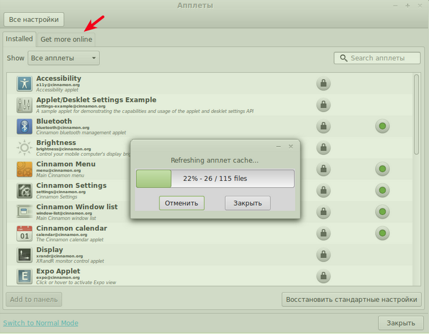
Task: Click the magnifier icon in search box
Action: tap(343, 58)
